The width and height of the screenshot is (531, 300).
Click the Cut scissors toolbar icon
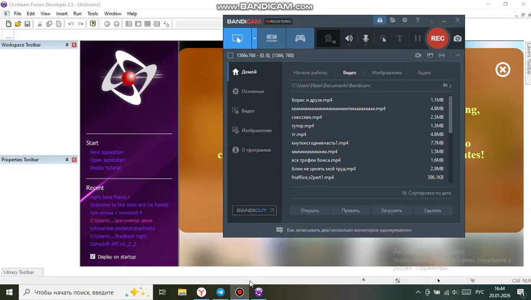[x=40, y=24]
